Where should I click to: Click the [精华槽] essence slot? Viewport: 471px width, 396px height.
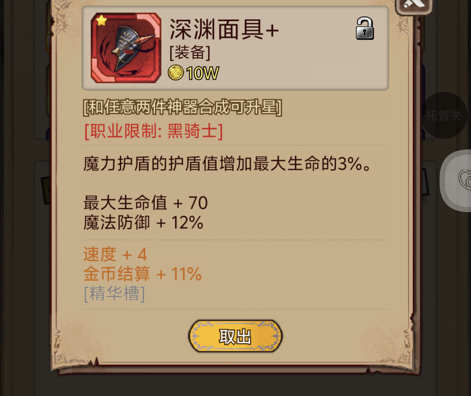click(x=114, y=293)
